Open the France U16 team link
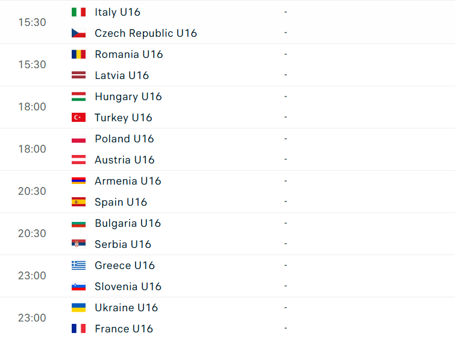The height and width of the screenshot is (339, 455). (124, 329)
